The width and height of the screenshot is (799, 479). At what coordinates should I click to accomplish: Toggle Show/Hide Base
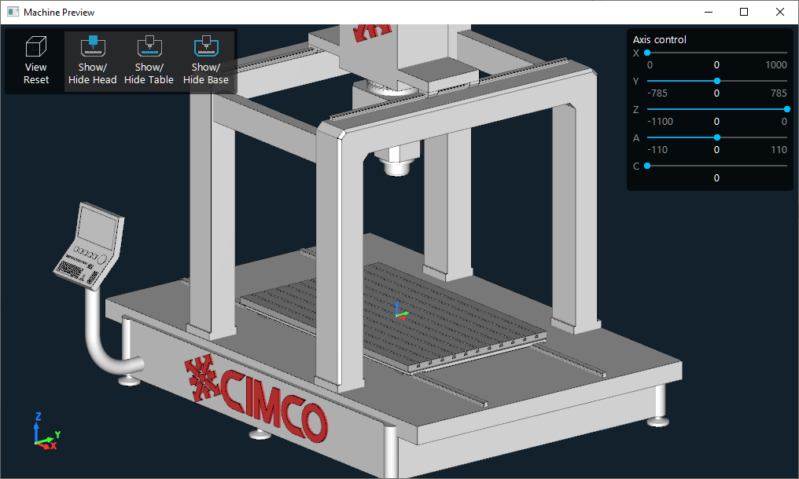(206, 61)
